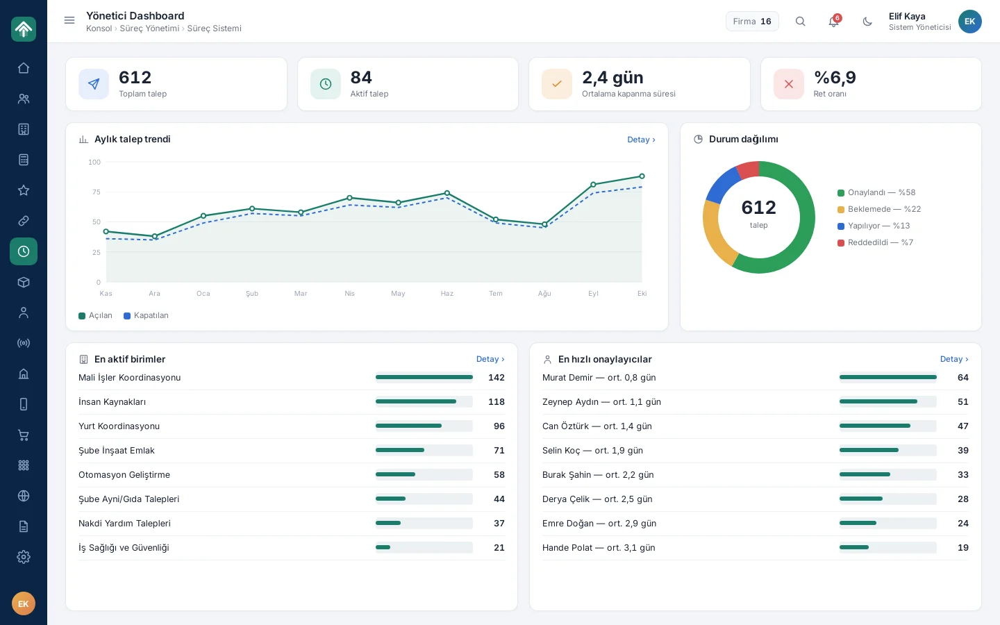
Task: Open Elif Kaya user profile menu
Action: click(x=935, y=22)
